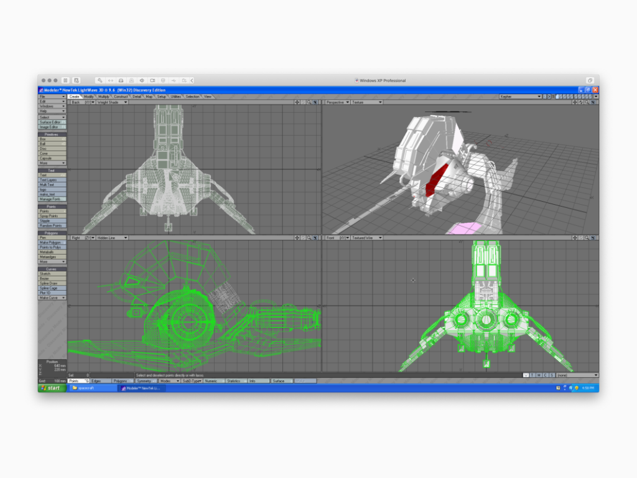The width and height of the screenshot is (637, 478).
Task: Open the Hidden Line display mode dropdown
Action: [x=112, y=238]
